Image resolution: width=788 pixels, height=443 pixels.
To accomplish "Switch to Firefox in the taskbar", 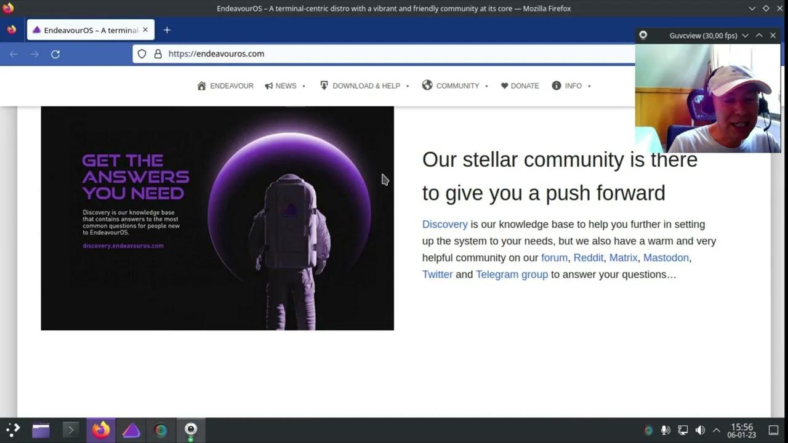I will [101, 430].
